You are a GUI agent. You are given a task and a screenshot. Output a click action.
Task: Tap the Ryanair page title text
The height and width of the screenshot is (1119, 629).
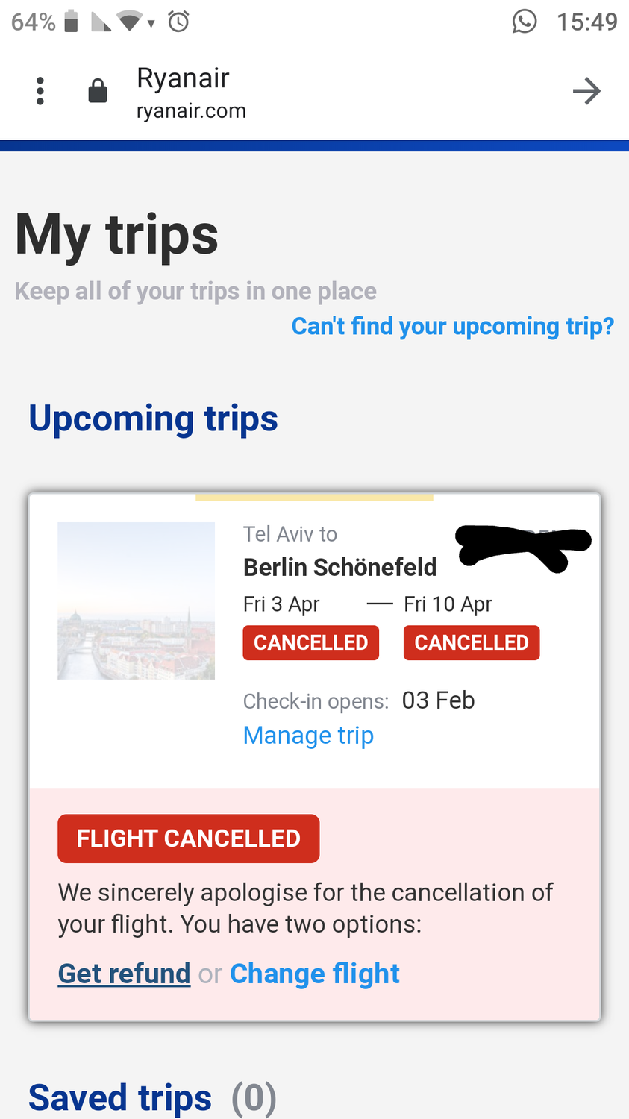(x=183, y=78)
